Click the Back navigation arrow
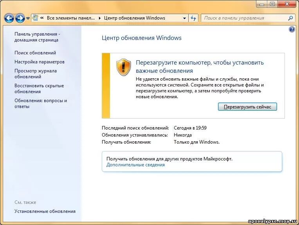The width and height of the screenshot is (299, 225). pyautogui.click(x=9, y=18)
